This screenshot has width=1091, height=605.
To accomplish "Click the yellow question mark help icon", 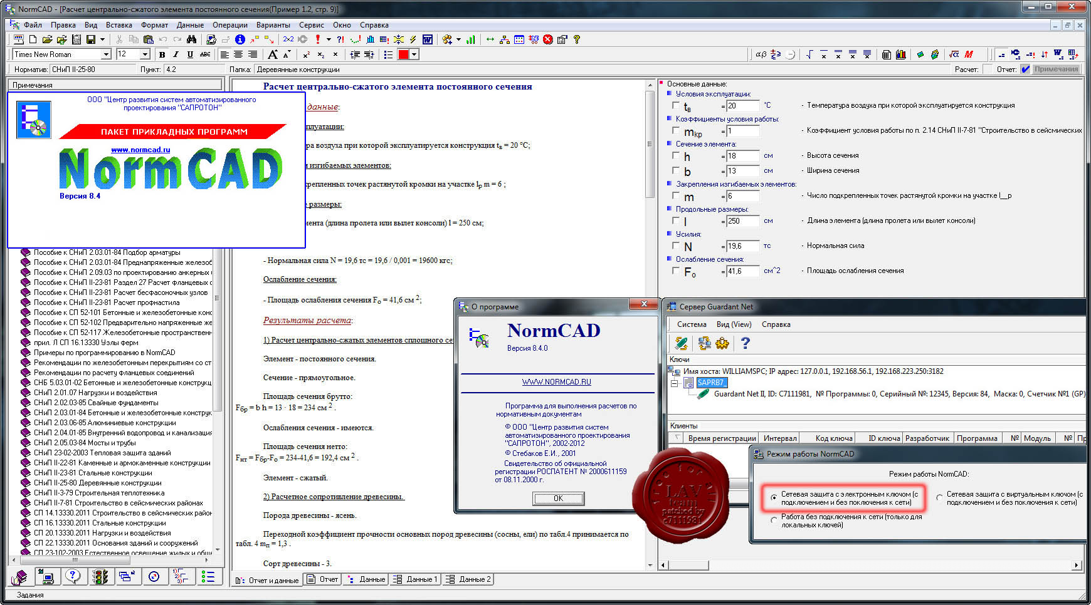I will click(577, 39).
